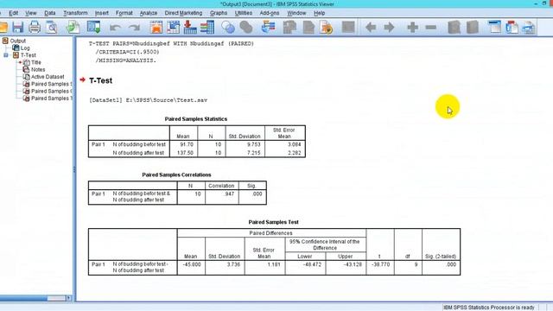Click the Go to Case icon
Image resolution: width=553 pixels, height=311 pixels.
point(173,27)
